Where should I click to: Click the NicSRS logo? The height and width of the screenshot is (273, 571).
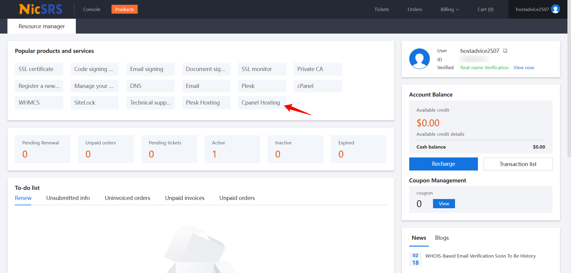(x=41, y=9)
